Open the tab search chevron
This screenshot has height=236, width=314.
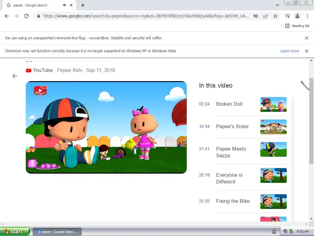point(277,5)
